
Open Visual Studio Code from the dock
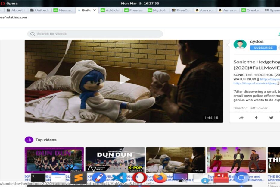point(120,178)
